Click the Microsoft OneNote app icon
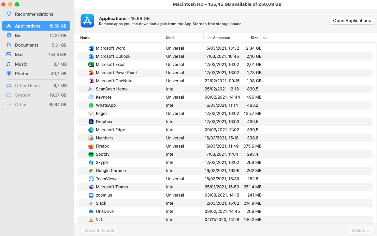 point(91,81)
